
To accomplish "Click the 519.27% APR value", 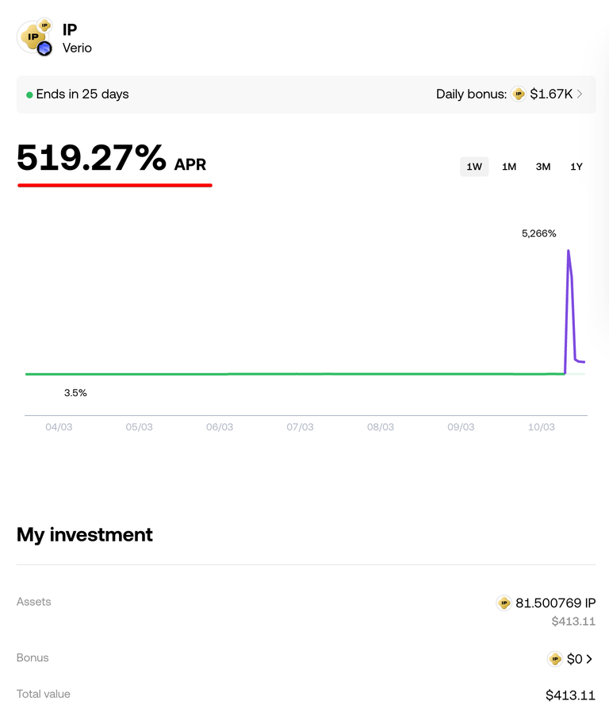I will (91, 158).
